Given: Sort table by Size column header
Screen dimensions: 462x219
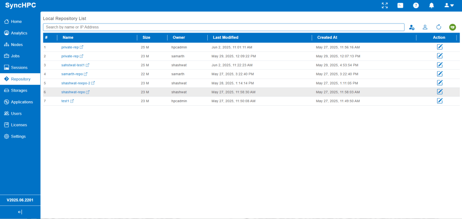Looking at the screenshot, I should point(146,37).
